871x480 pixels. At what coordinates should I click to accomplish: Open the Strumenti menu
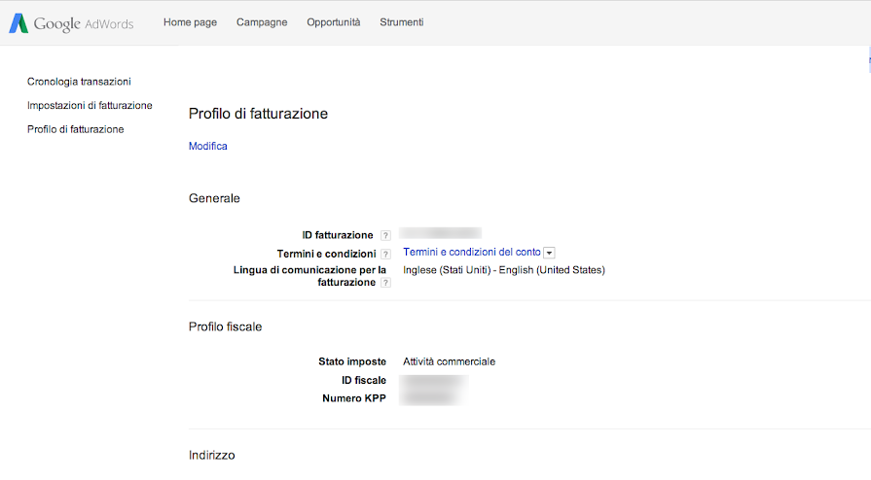tap(401, 22)
